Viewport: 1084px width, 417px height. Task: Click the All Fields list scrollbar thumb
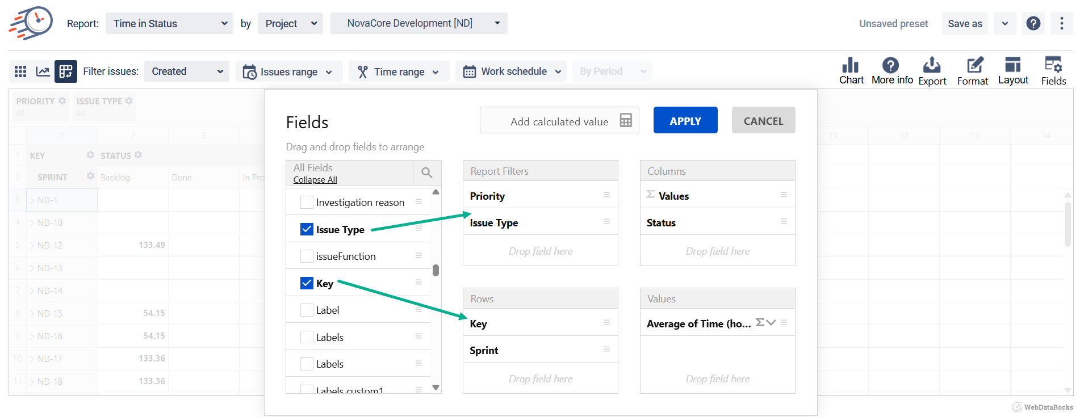tap(436, 270)
